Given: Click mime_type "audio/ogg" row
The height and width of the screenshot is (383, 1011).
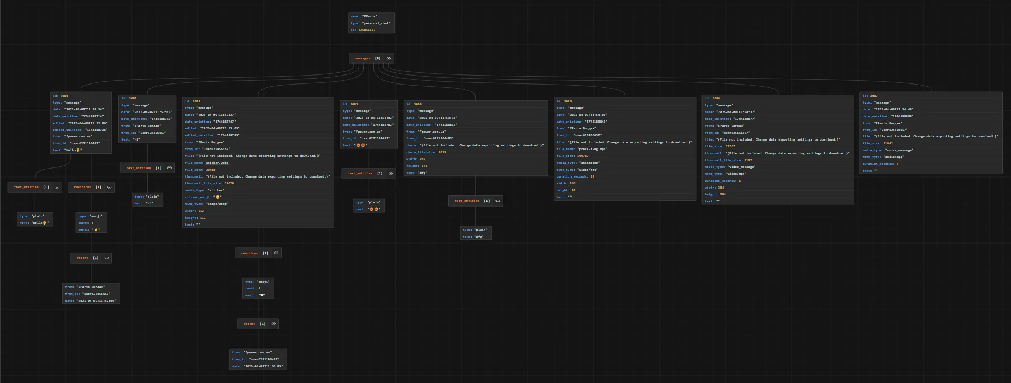Looking at the screenshot, I should pyautogui.click(x=884, y=157).
